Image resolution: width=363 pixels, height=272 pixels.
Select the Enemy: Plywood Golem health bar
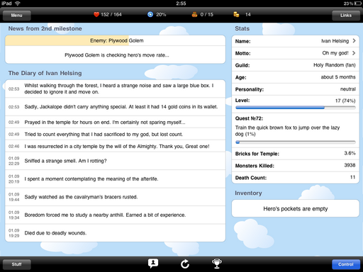point(116,40)
